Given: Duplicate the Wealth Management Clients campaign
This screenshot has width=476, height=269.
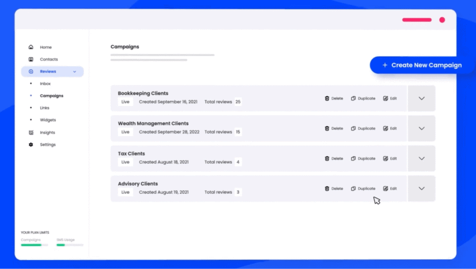Looking at the screenshot, I should 363,128.
